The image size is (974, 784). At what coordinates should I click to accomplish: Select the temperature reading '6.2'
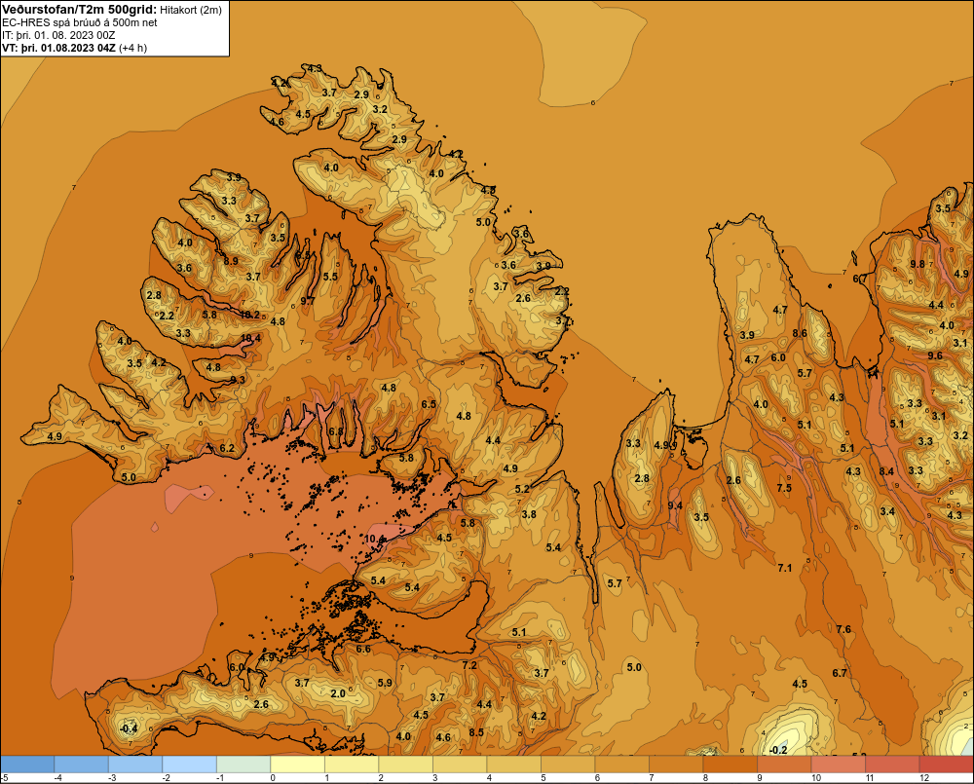tap(227, 448)
